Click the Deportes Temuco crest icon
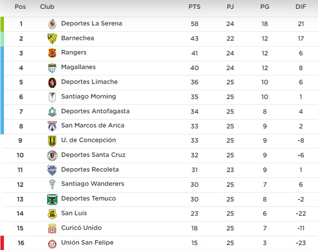Image resolution: width=318 pixels, height=250 pixels. 52,199
